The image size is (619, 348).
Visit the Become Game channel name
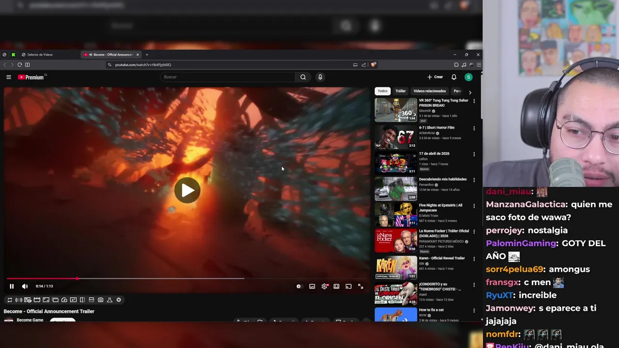click(30, 320)
